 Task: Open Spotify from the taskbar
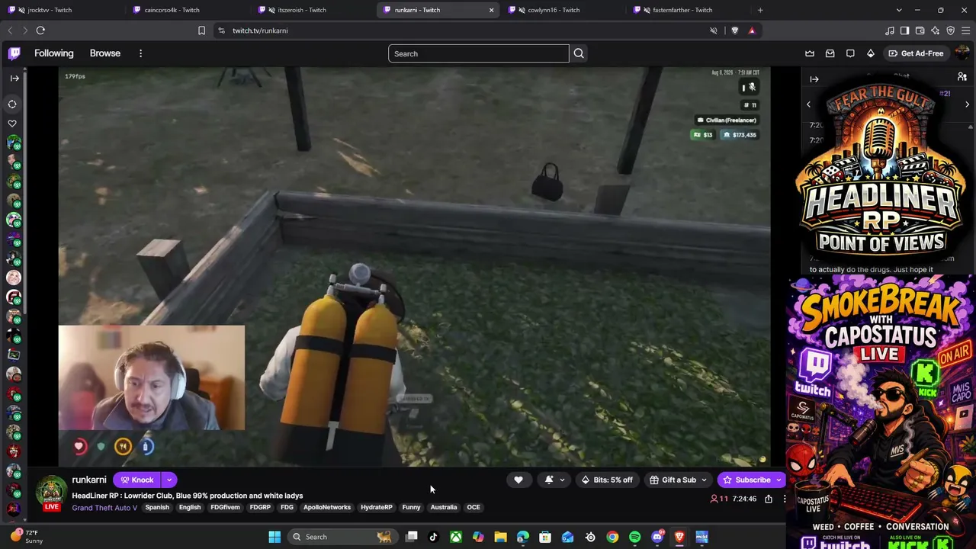click(x=634, y=537)
